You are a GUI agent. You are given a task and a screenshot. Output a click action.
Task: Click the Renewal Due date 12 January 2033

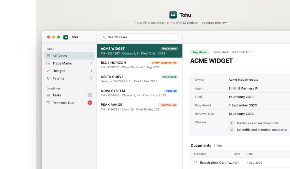tap(241, 114)
